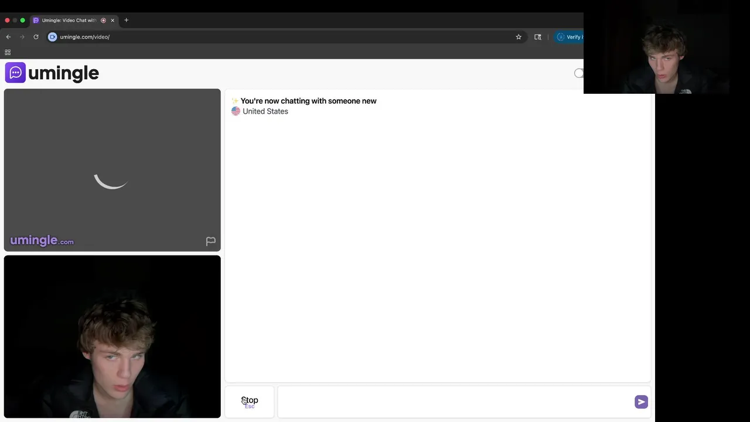
Task: Click your own webcam preview
Action: (x=112, y=336)
